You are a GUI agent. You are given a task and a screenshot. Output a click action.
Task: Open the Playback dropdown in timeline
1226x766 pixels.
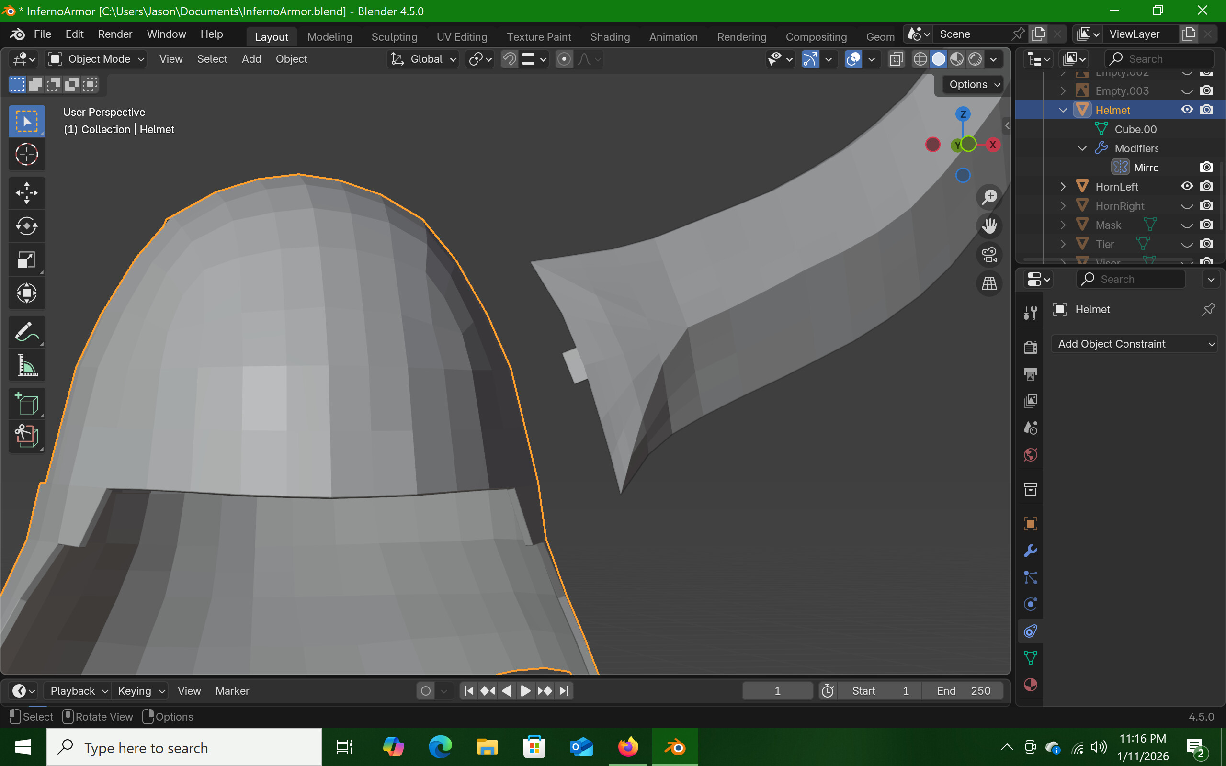(x=79, y=691)
